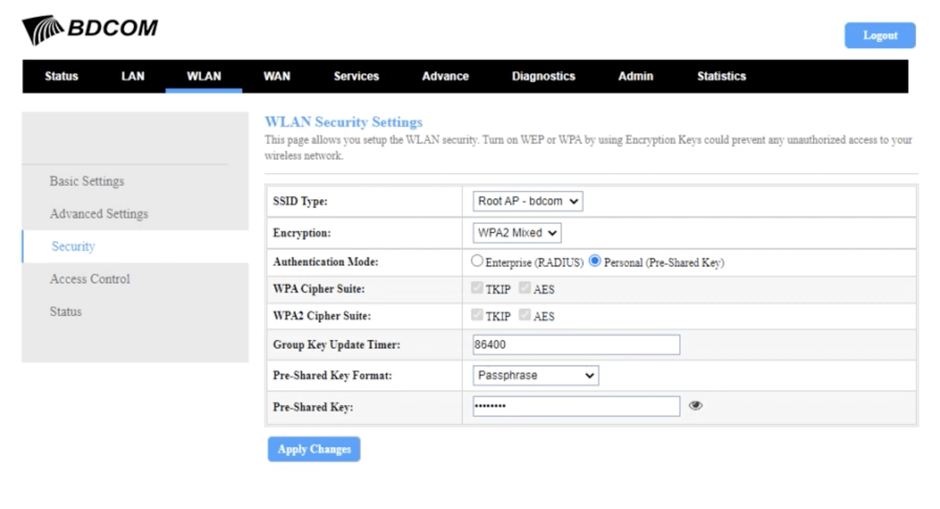The height and width of the screenshot is (509, 940).
Task: Toggle the WPA Cipher Suite TKIP checkbox
Action: pos(477,288)
